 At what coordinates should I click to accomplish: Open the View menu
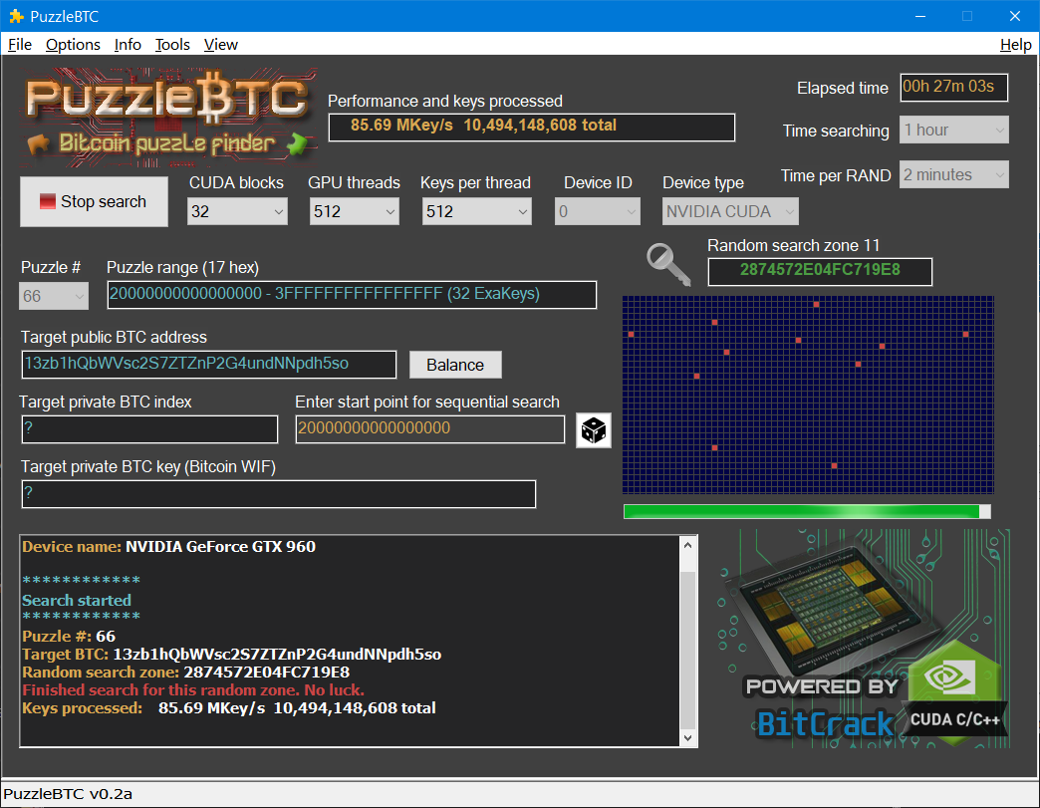[221, 45]
